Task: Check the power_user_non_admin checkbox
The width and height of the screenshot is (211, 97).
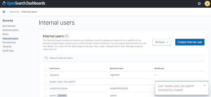Action: point(46,81)
